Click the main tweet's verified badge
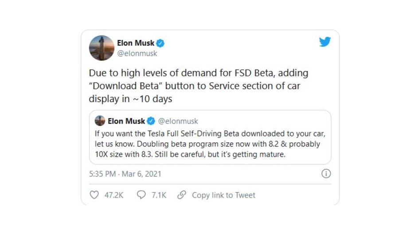Image resolution: width=407 pixels, height=229 pixels. 160,43
